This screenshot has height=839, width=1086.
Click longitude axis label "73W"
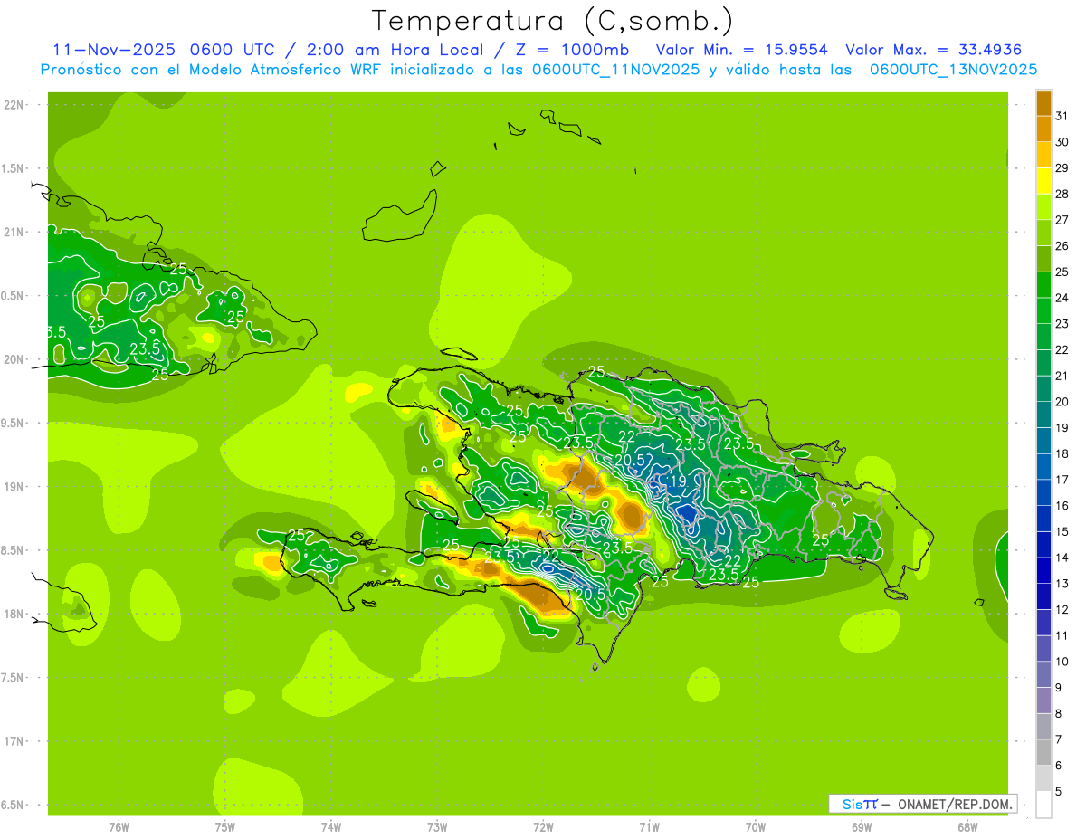(x=437, y=827)
